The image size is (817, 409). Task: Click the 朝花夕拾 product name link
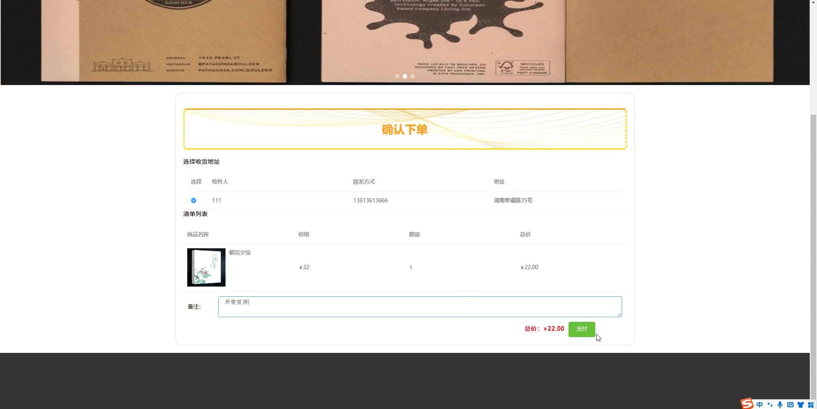click(x=240, y=253)
